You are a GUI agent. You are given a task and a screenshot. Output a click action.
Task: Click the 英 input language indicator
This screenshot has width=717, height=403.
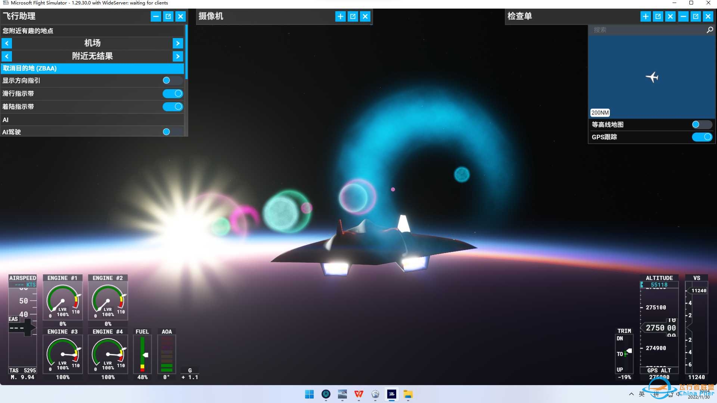(x=642, y=394)
